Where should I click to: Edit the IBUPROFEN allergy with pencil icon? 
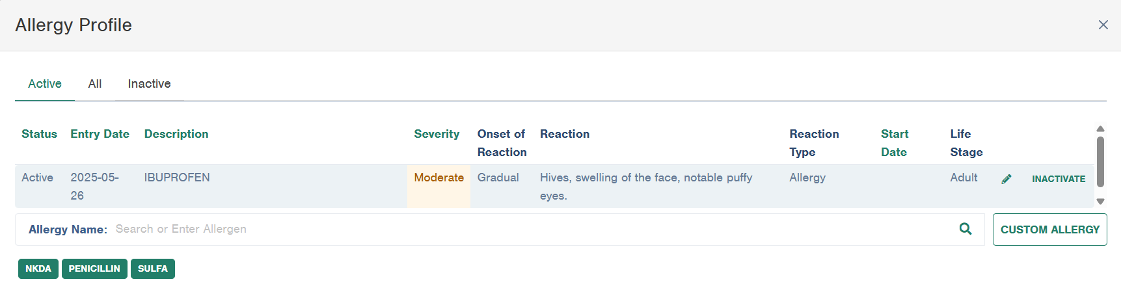1006,179
